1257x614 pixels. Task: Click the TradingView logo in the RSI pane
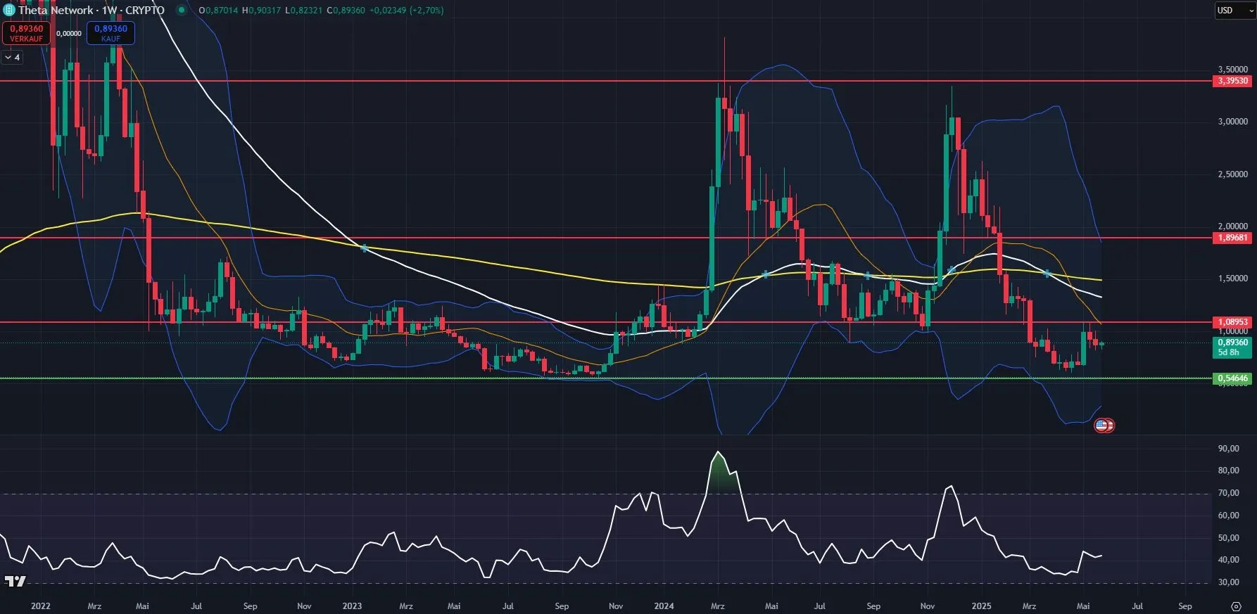coord(15,581)
